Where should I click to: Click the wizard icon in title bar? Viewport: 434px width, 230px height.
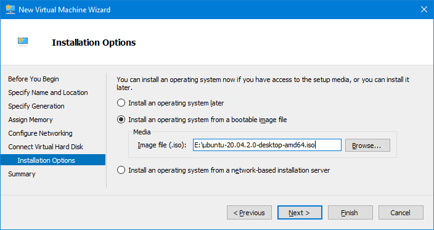click(10, 9)
